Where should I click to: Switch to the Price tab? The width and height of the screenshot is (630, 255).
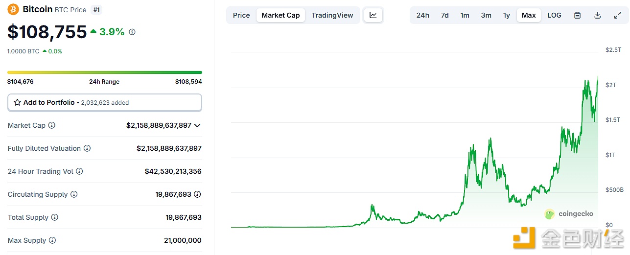pyautogui.click(x=241, y=15)
